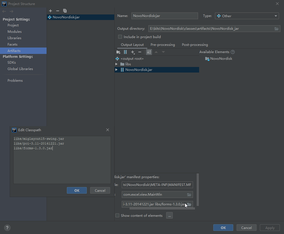Click Project Structure Cancel button
284x234 pixels.
click(x=246, y=228)
